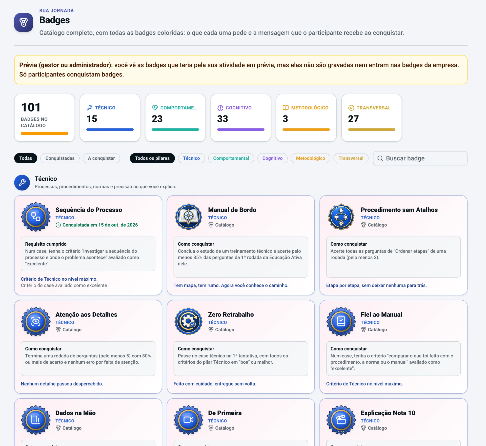Filter badges by Cognitivo pillar chip
486x446 pixels.
pyautogui.click(x=272, y=158)
